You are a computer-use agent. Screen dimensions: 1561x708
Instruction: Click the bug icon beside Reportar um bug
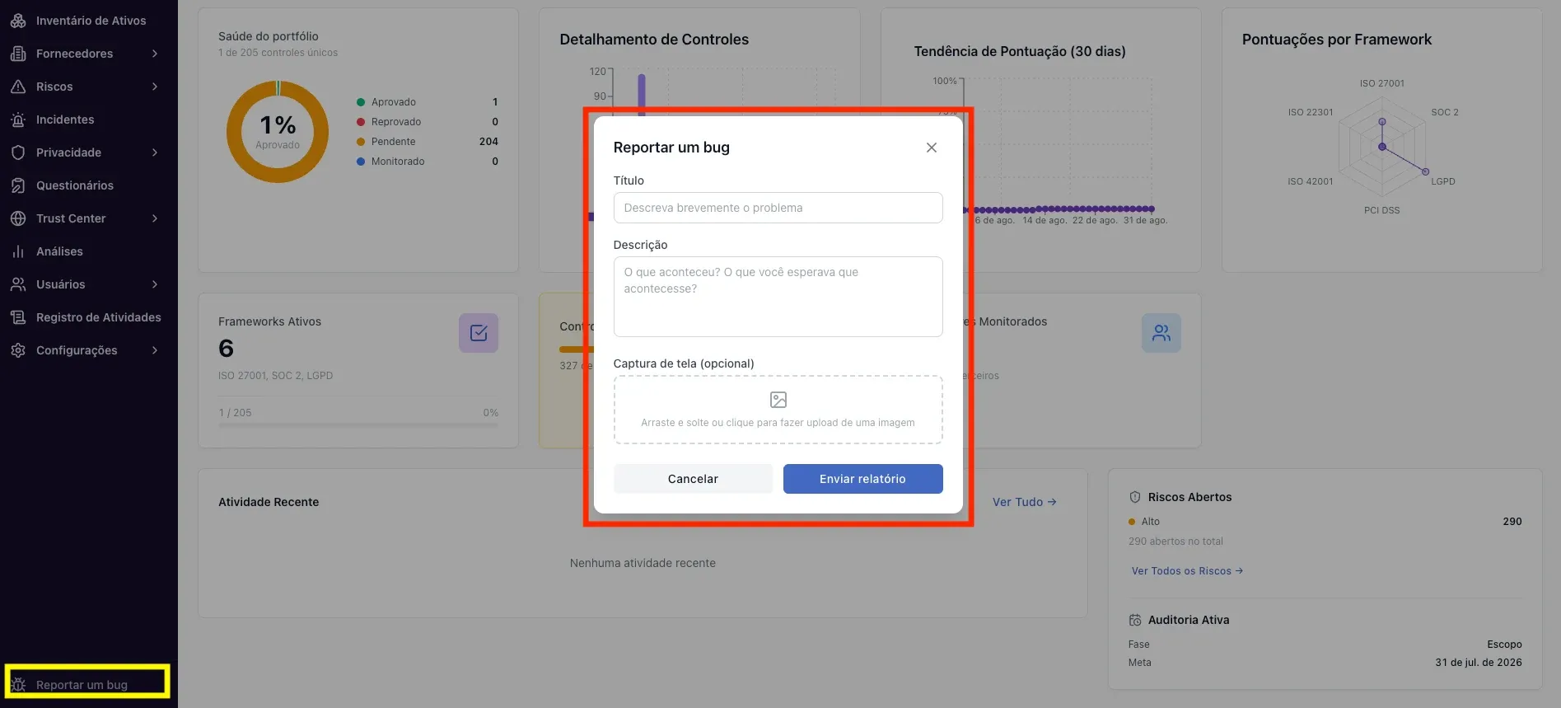18,685
